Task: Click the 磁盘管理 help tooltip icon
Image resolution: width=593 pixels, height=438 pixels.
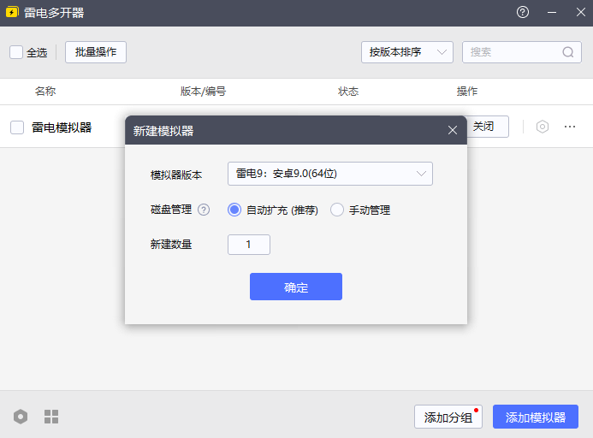Action: 204,210
